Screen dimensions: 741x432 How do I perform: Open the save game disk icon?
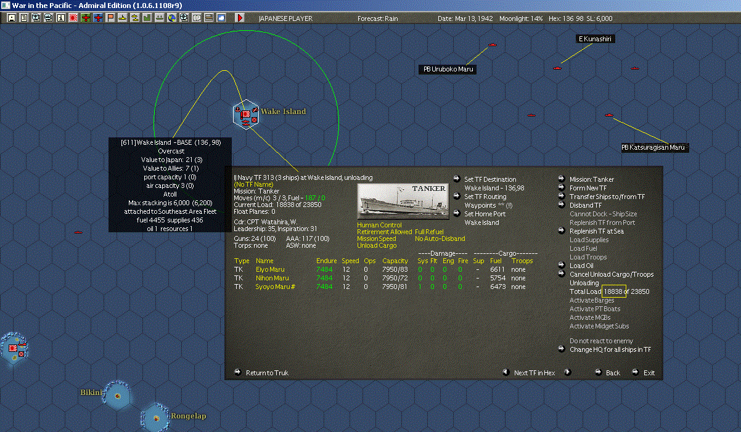pyautogui.click(x=11, y=18)
